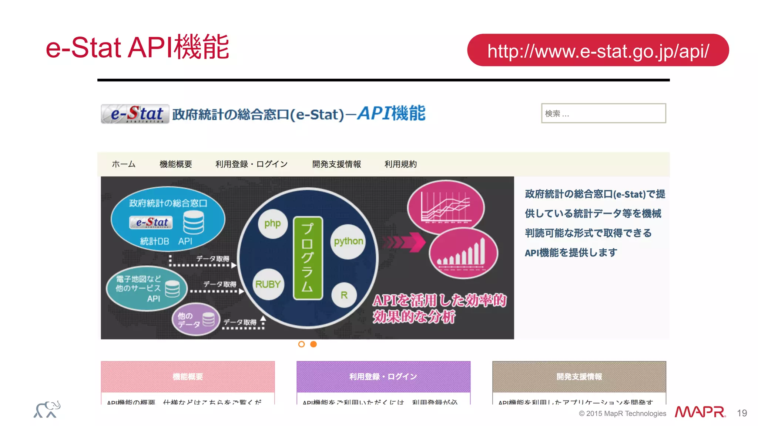Click the elephant icon in bottom-left corner

coord(47,409)
